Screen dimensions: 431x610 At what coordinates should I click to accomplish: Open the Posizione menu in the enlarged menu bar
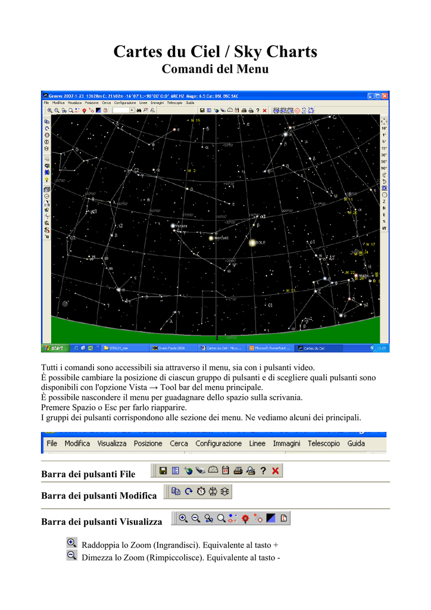click(x=148, y=443)
